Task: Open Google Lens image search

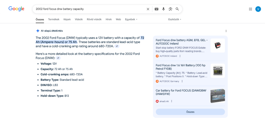Action: pyautogui.click(x=170, y=9)
